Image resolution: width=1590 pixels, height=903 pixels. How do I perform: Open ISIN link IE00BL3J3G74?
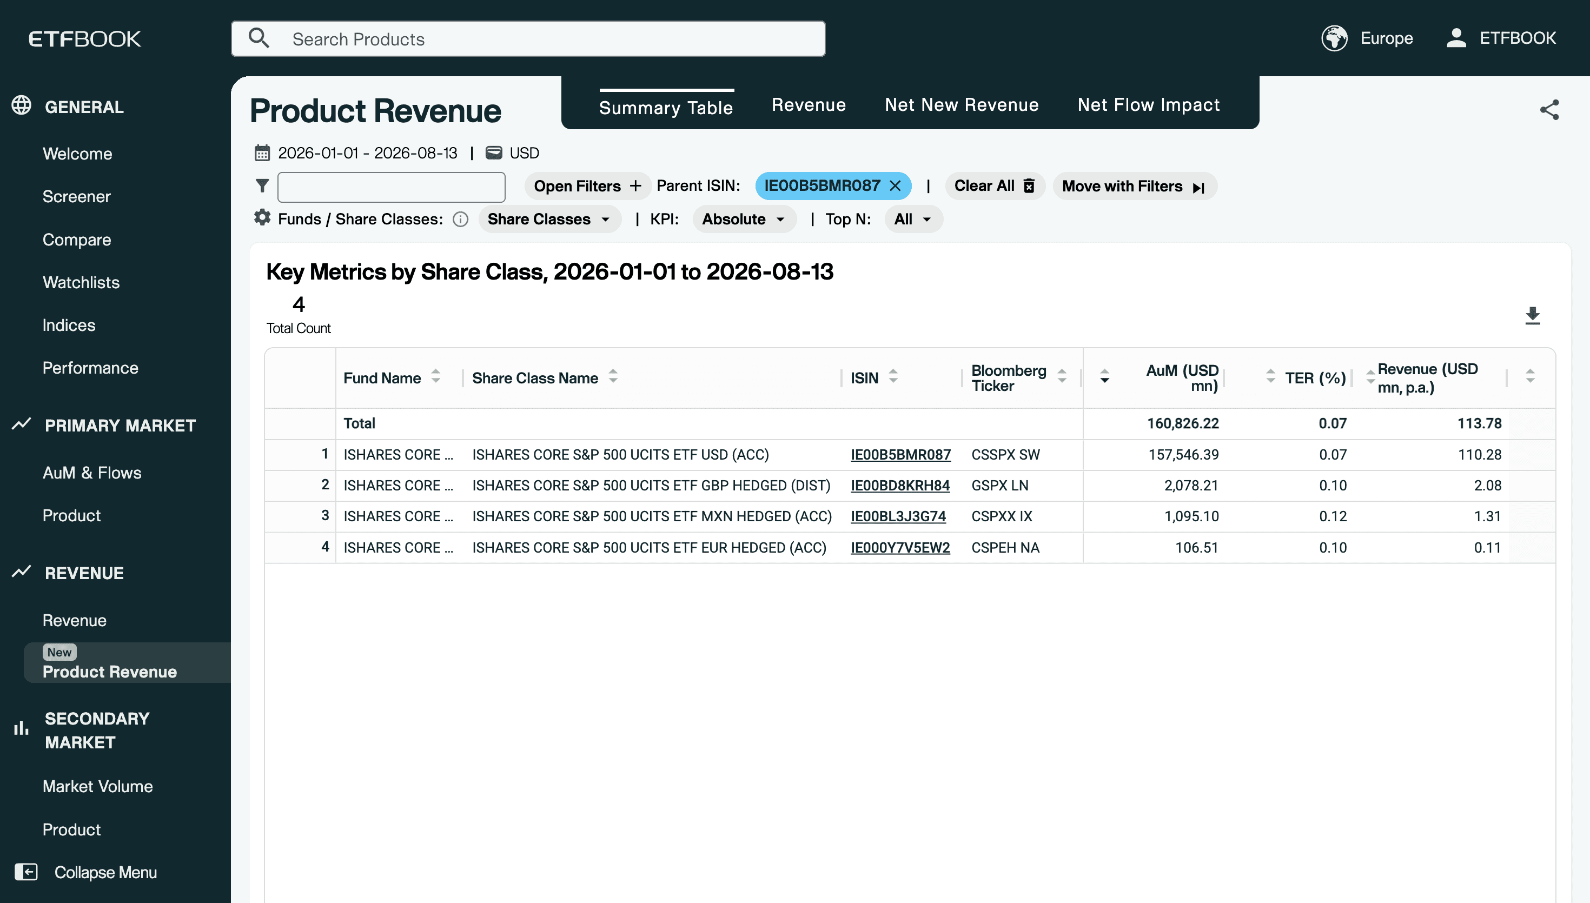[x=898, y=516]
